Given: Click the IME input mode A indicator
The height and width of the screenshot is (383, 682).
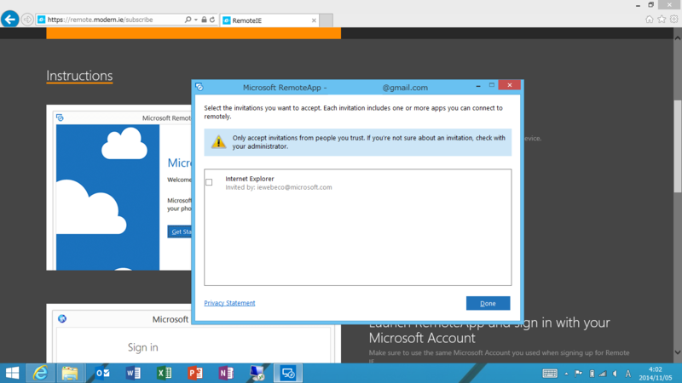Looking at the screenshot, I should 628,374.
